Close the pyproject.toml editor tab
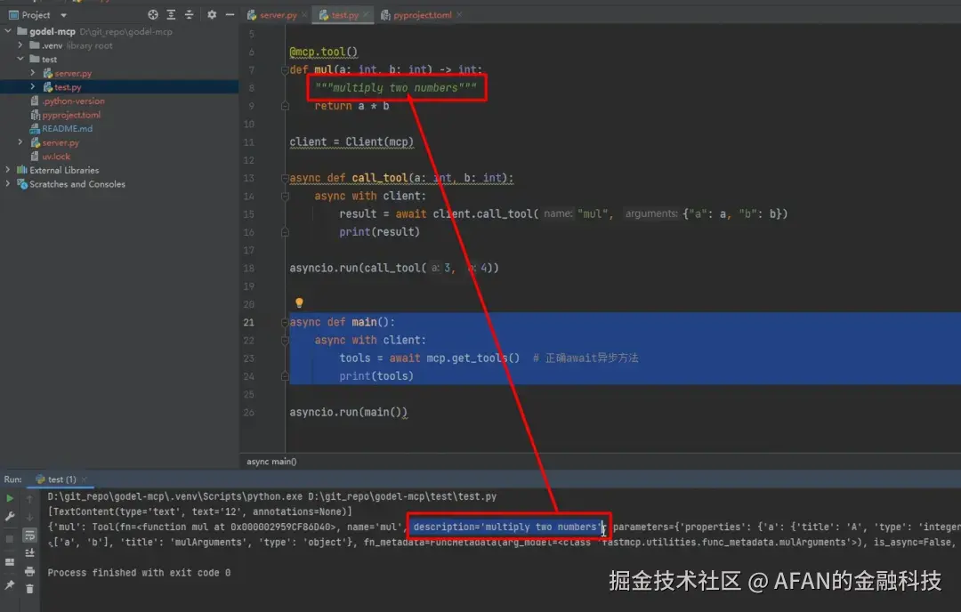Image resolution: width=961 pixels, height=612 pixels. tap(460, 15)
